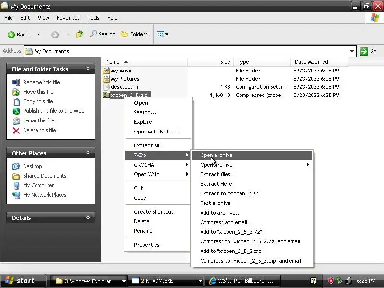
Task: Click the Publish to Web globe icon
Action: pyautogui.click(x=16, y=111)
